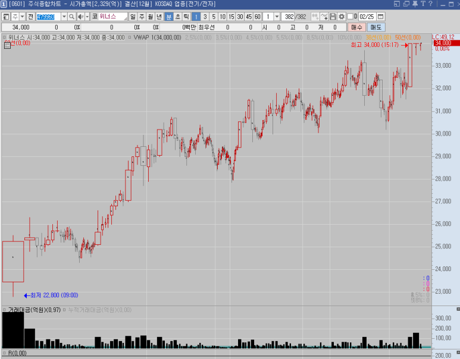This screenshot has height=359, width=460.
Task: Click the blue 매도 sell button
Action: pyautogui.click(x=376, y=27)
